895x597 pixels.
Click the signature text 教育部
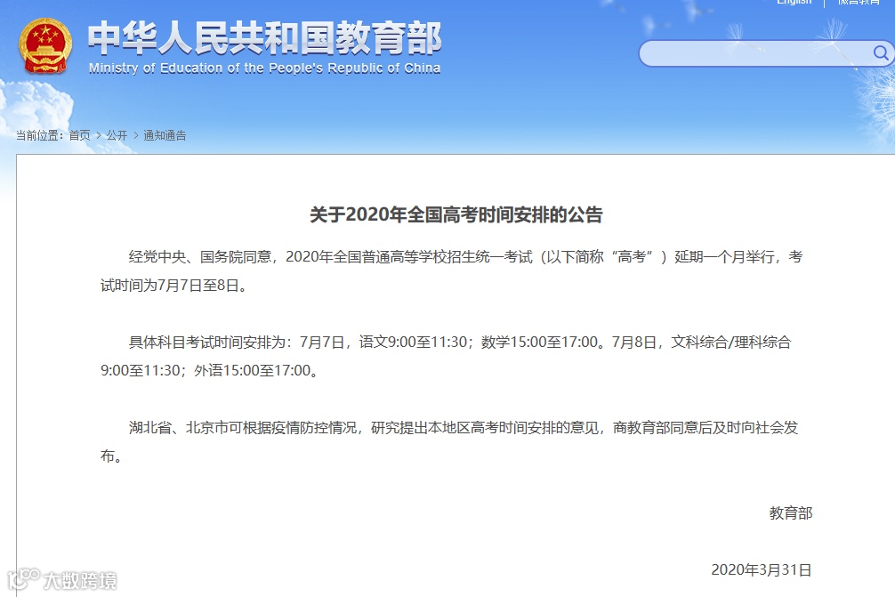pyautogui.click(x=791, y=513)
